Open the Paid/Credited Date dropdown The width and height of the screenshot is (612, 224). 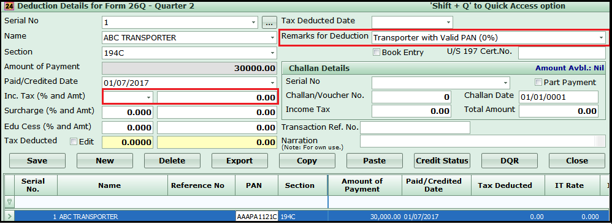[x=272, y=83]
